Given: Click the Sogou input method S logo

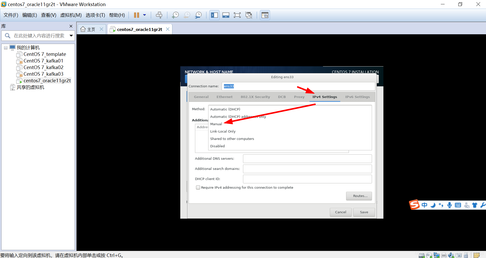Looking at the screenshot, I should click(414, 205).
